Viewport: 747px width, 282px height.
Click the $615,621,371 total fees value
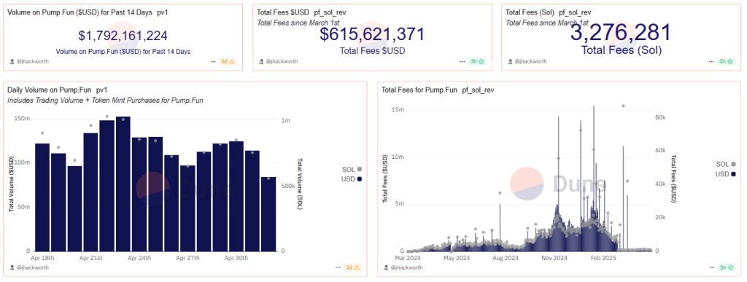372,35
